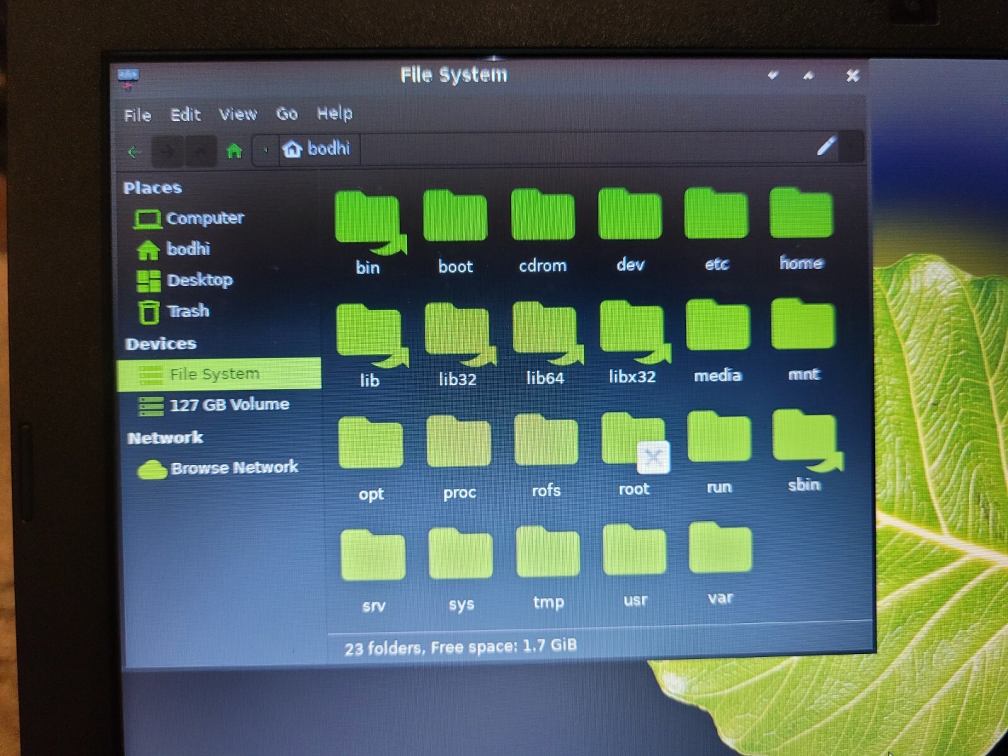Image resolution: width=1008 pixels, height=756 pixels.
Task: Minimize the File System window
Action: (773, 76)
